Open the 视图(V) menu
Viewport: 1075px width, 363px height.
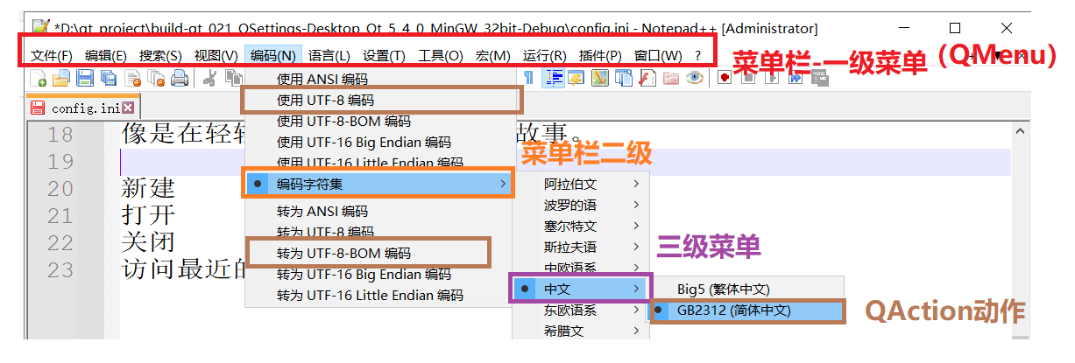(216, 55)
